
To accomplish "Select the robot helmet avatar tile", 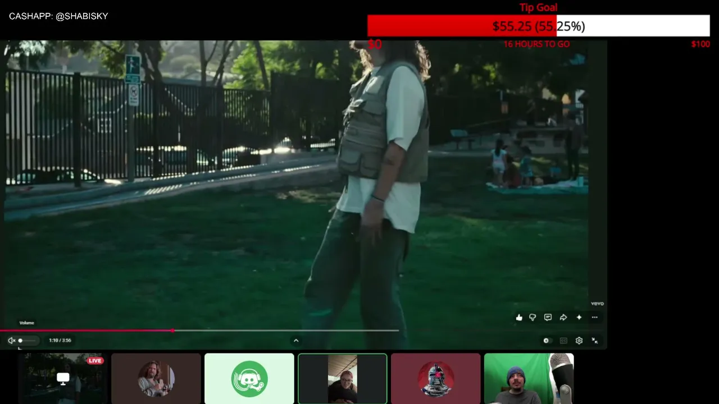I will (436, 379).
